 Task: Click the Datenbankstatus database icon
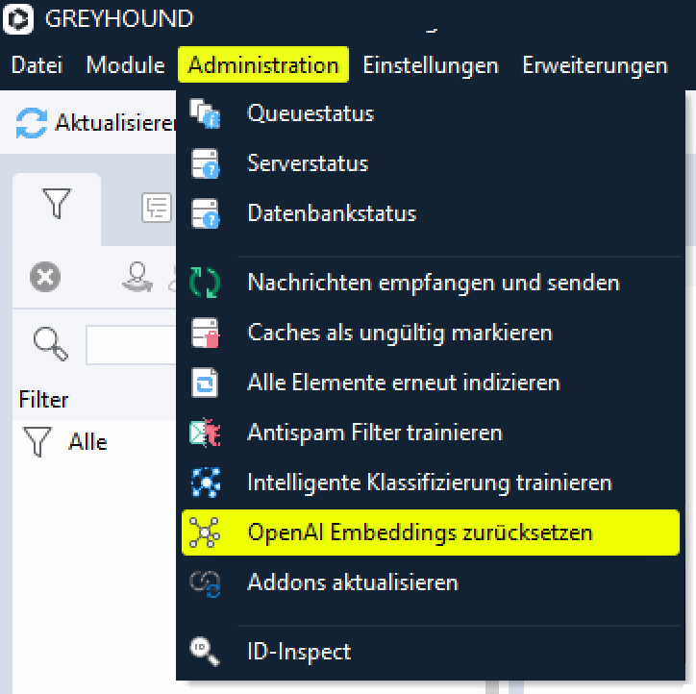pyautogui.click(x=205, y=213)
